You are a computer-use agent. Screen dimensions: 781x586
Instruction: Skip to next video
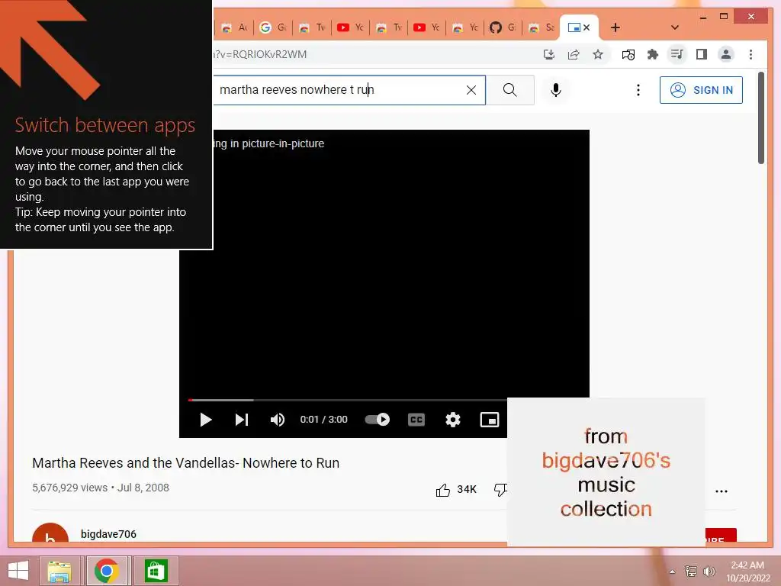pyautogui.click(x=242, y=420)
